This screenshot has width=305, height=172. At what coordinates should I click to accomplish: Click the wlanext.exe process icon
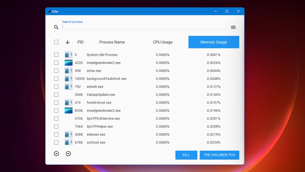point(69,134)
